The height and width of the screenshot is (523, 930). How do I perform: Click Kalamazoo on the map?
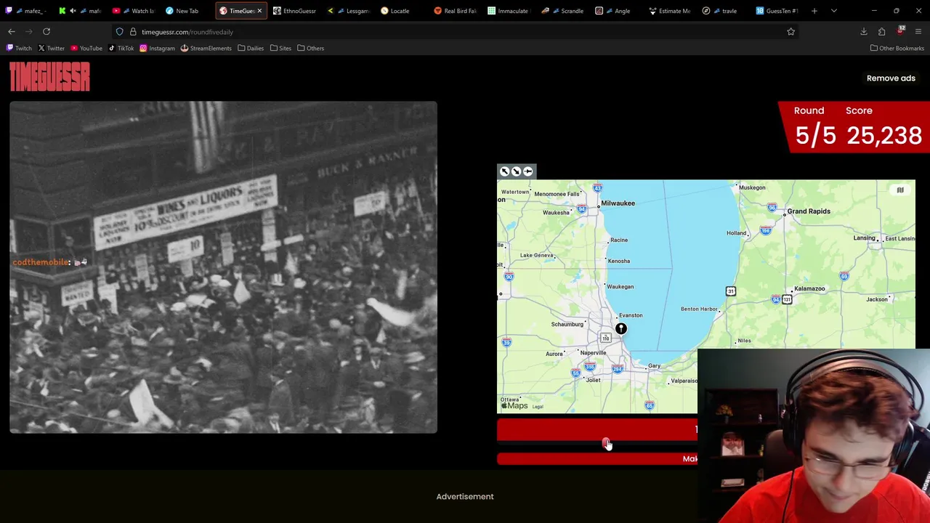pos(809,289)
